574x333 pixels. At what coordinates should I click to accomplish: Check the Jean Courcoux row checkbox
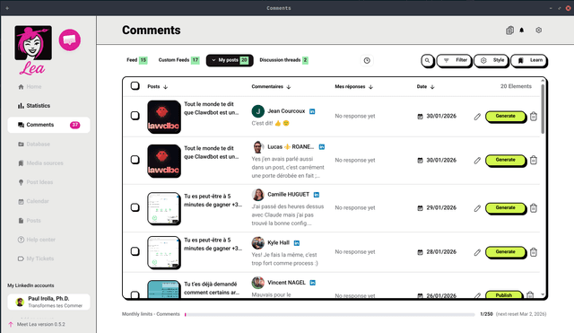pos(135,116)
